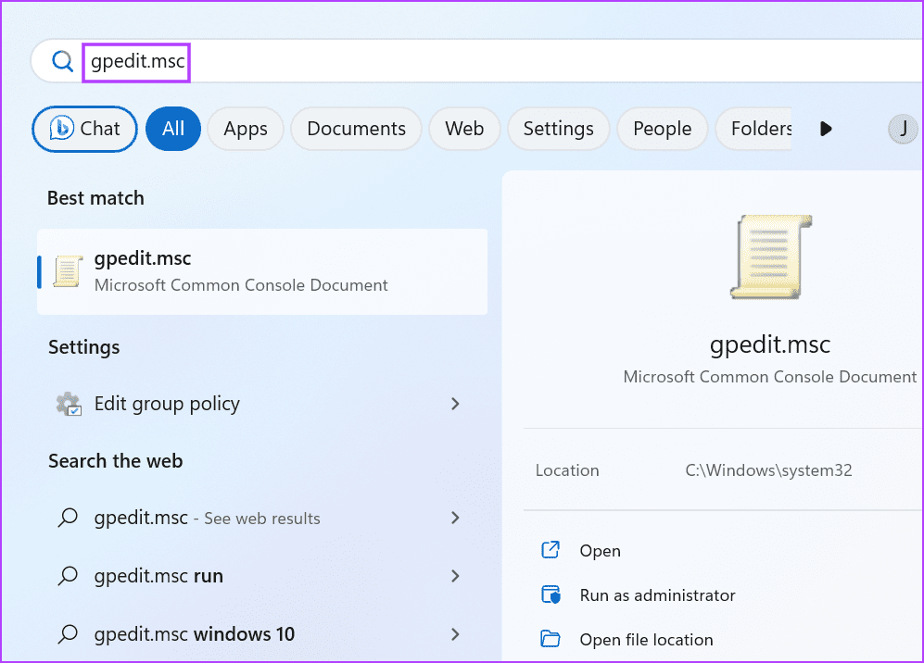Image resolution: width=924 pixels, height=663 pixels.
Task: Expand chevron for gpedit.msc windows 10
Action: tap(455, 634)
